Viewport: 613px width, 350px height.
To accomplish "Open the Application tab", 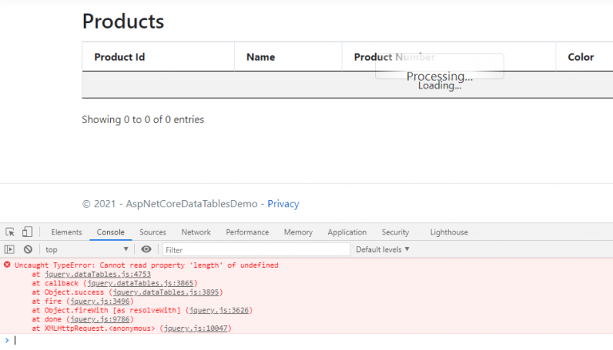I will 347,232.
